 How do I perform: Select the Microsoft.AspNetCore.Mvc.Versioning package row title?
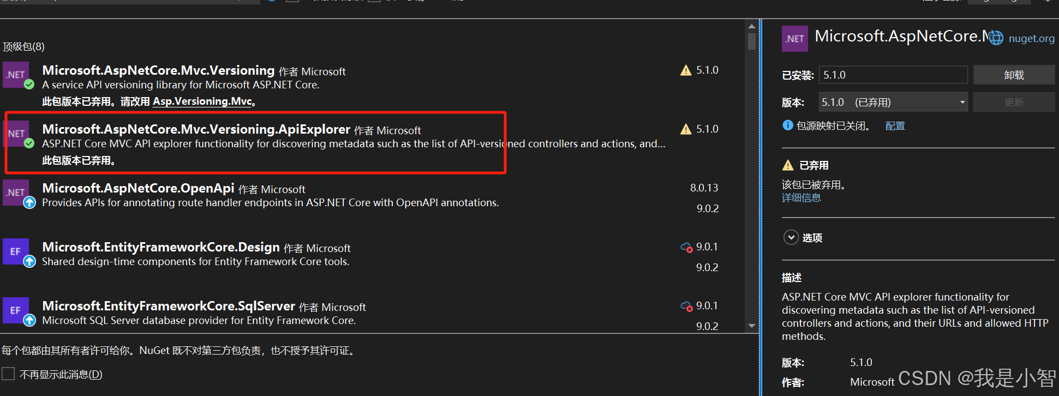(158, 70)
